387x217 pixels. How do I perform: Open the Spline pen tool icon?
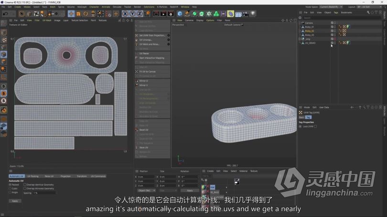coord(187,14)
